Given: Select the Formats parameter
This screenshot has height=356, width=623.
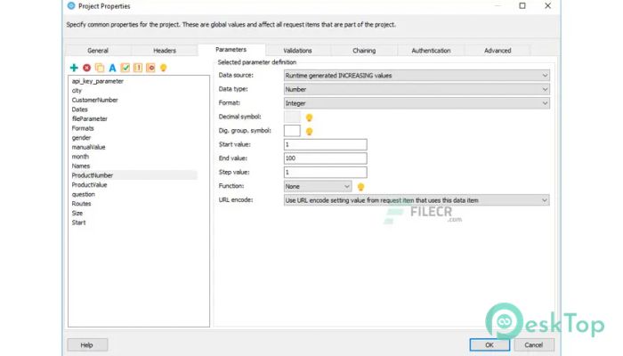Looking at the screenshot, I should pos(83,128).
